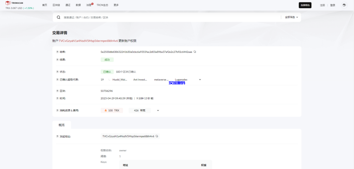The height and width of the screenshot is (169, 354).
Task: Open account address in the page heading
Action: (88, 41)
